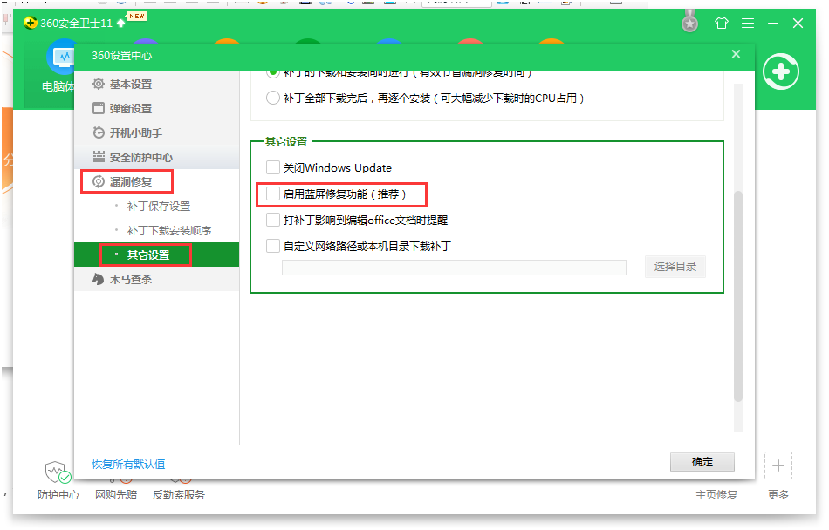This screenshot has height=530, width=829.
Task: Click 网购先赔 label in main window
Action: tap(116, 494)
